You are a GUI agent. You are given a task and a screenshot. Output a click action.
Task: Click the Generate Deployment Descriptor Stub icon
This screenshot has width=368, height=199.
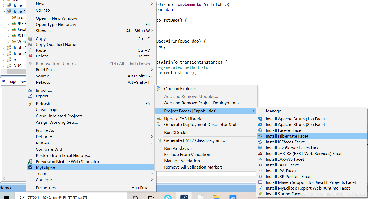(x=159, y=124)
